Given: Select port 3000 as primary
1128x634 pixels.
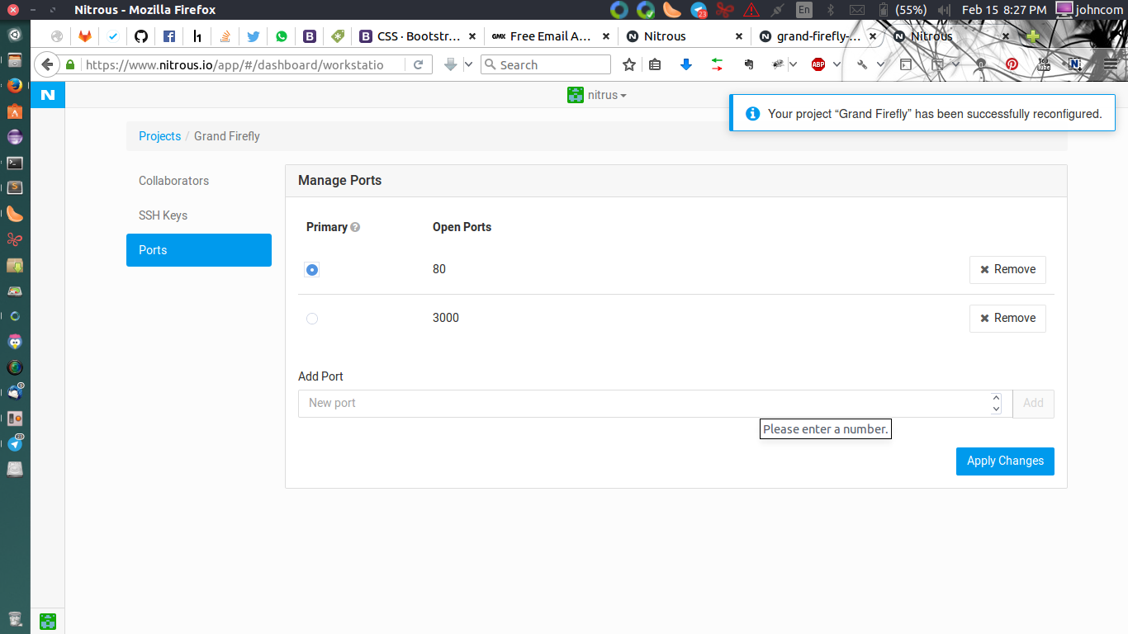Looking at the screenshot, I should (x=311, y=319).
